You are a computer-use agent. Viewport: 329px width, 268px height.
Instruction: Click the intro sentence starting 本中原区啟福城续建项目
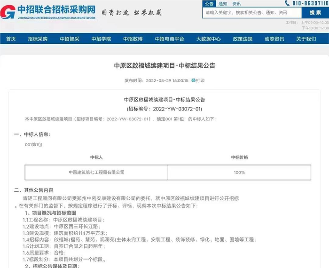[x=120, y=119]
